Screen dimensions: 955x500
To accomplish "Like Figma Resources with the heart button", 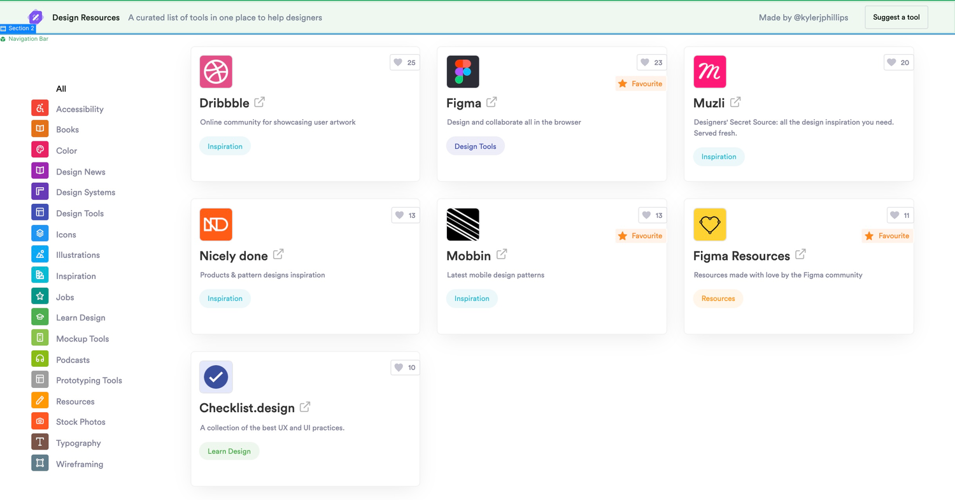I will pos(900,215).
